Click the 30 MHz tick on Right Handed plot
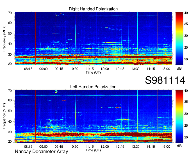 click(x=10, y=54)
